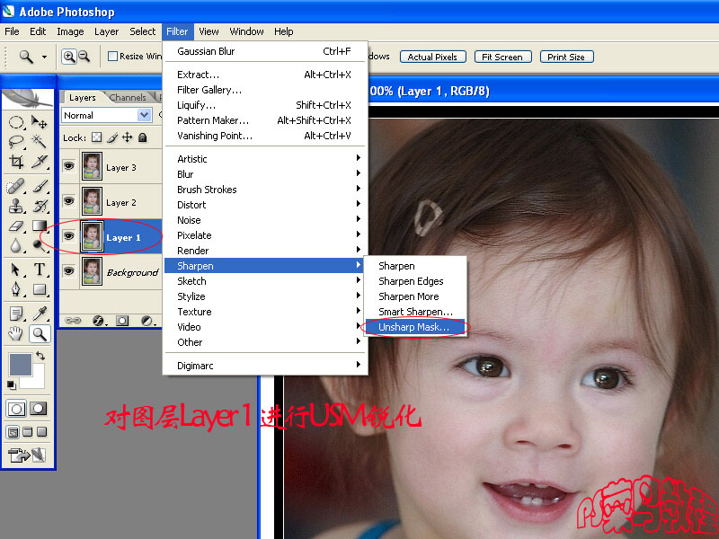This screenshot has width=719, height=539.
Task: Click the Print Size button
Action: coord(567,57)
